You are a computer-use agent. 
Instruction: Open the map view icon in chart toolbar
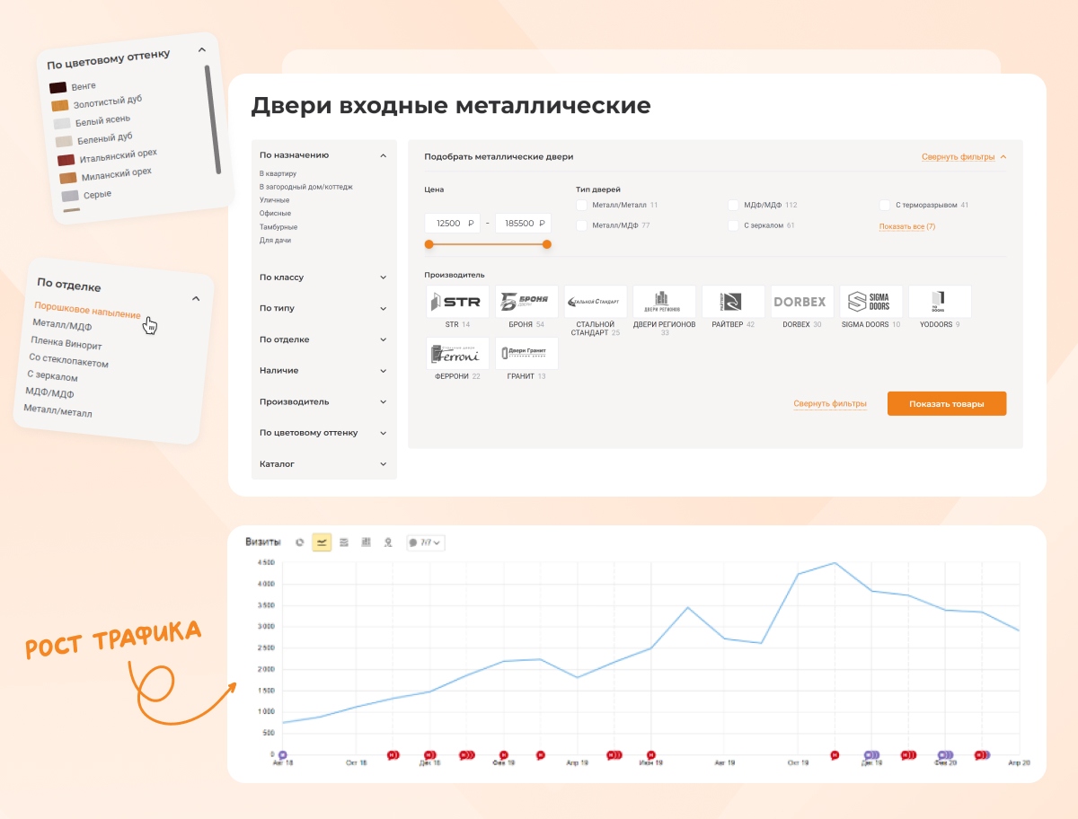coord(388,542)
